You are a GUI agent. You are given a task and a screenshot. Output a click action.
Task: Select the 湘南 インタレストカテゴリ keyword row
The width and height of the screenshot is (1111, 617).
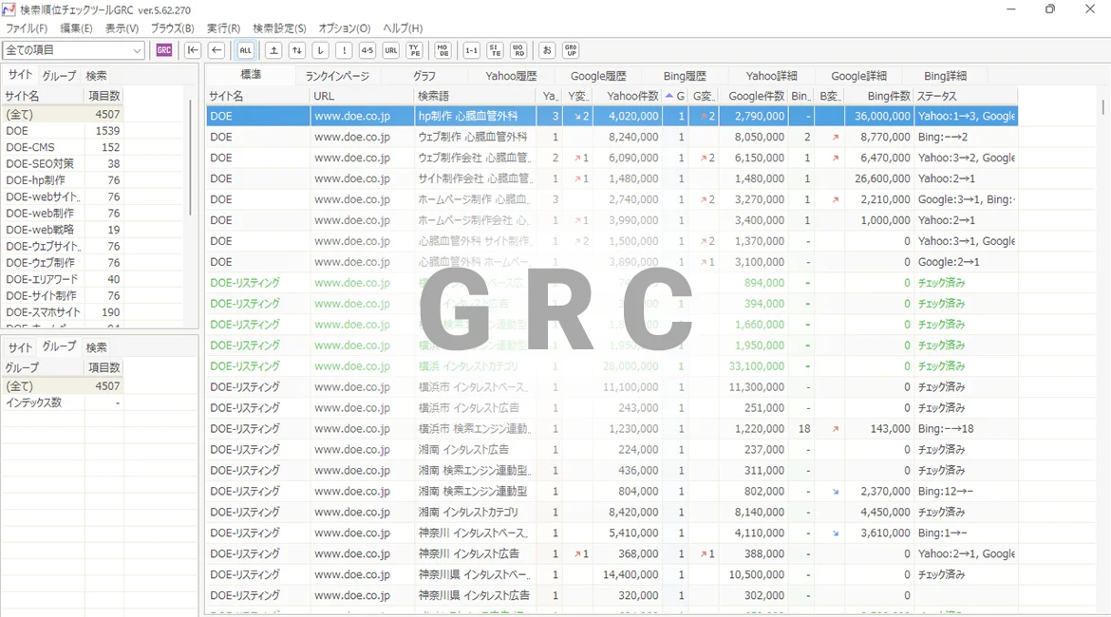point(612,513)
